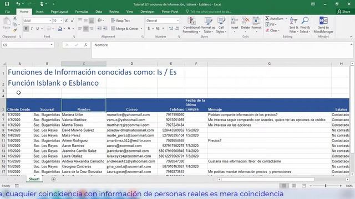Add a new sheet with plus button
355x199 pixels.
[53, 179]
